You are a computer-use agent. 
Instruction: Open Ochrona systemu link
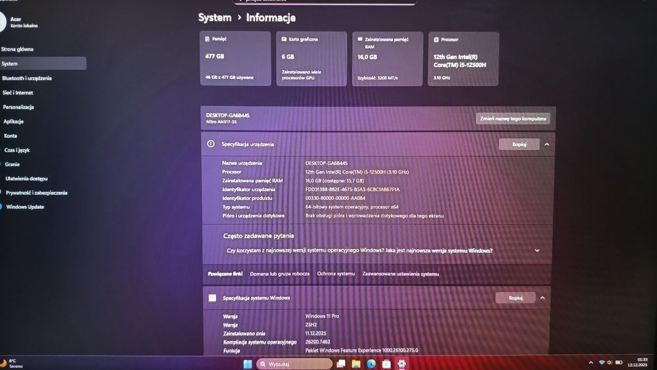pyautogui.click(x=336, y=273)
